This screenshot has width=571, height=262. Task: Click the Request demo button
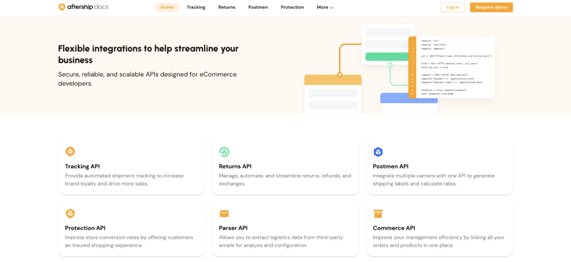click(491, 7)
